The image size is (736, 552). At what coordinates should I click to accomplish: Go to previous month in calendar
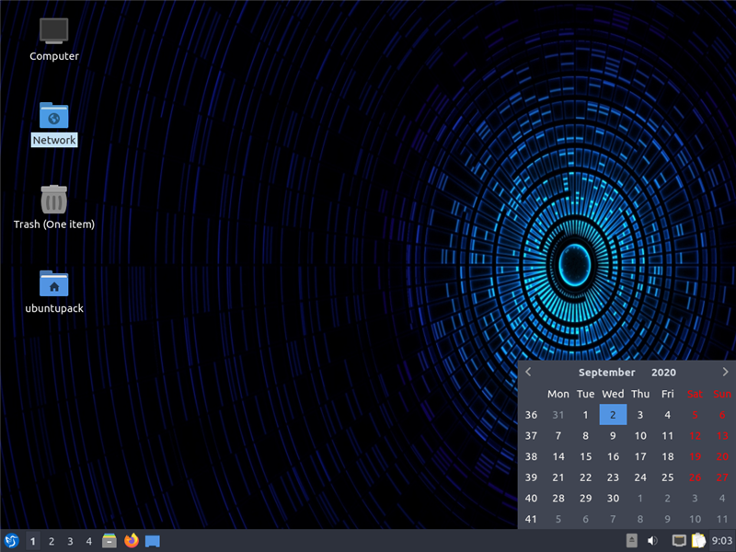click(x=528, y=372)
